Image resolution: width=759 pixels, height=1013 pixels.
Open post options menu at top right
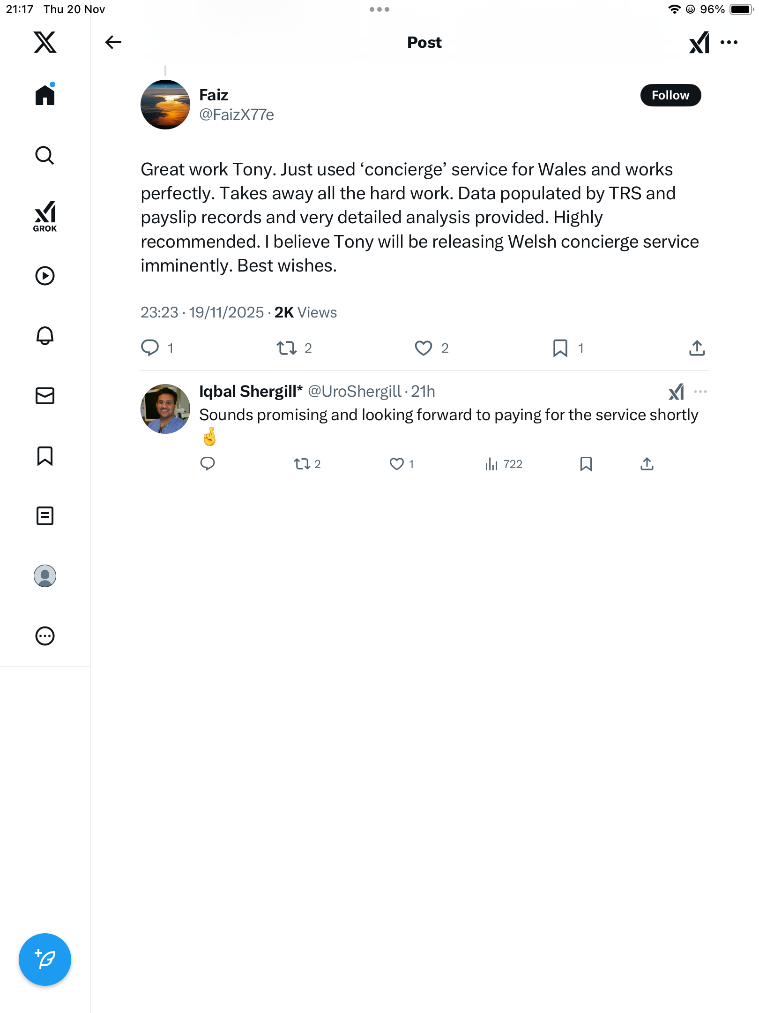tap(729, 42)
